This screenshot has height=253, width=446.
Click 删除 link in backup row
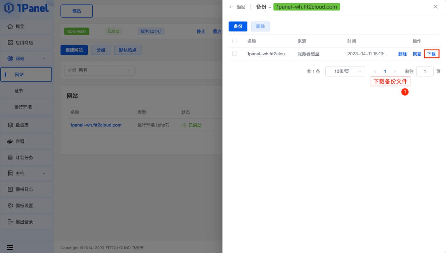click(402, 54)
